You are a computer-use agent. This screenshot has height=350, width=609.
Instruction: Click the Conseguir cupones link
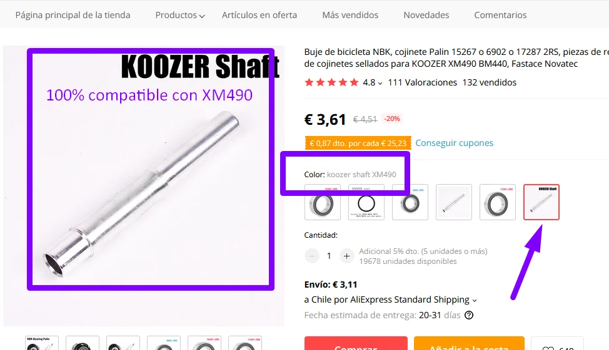point(455,143)
